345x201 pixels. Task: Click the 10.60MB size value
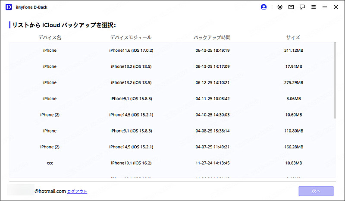point(294,115)
